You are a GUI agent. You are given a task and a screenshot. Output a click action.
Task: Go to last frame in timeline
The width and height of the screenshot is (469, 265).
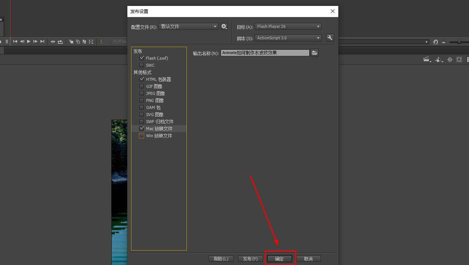42,42
